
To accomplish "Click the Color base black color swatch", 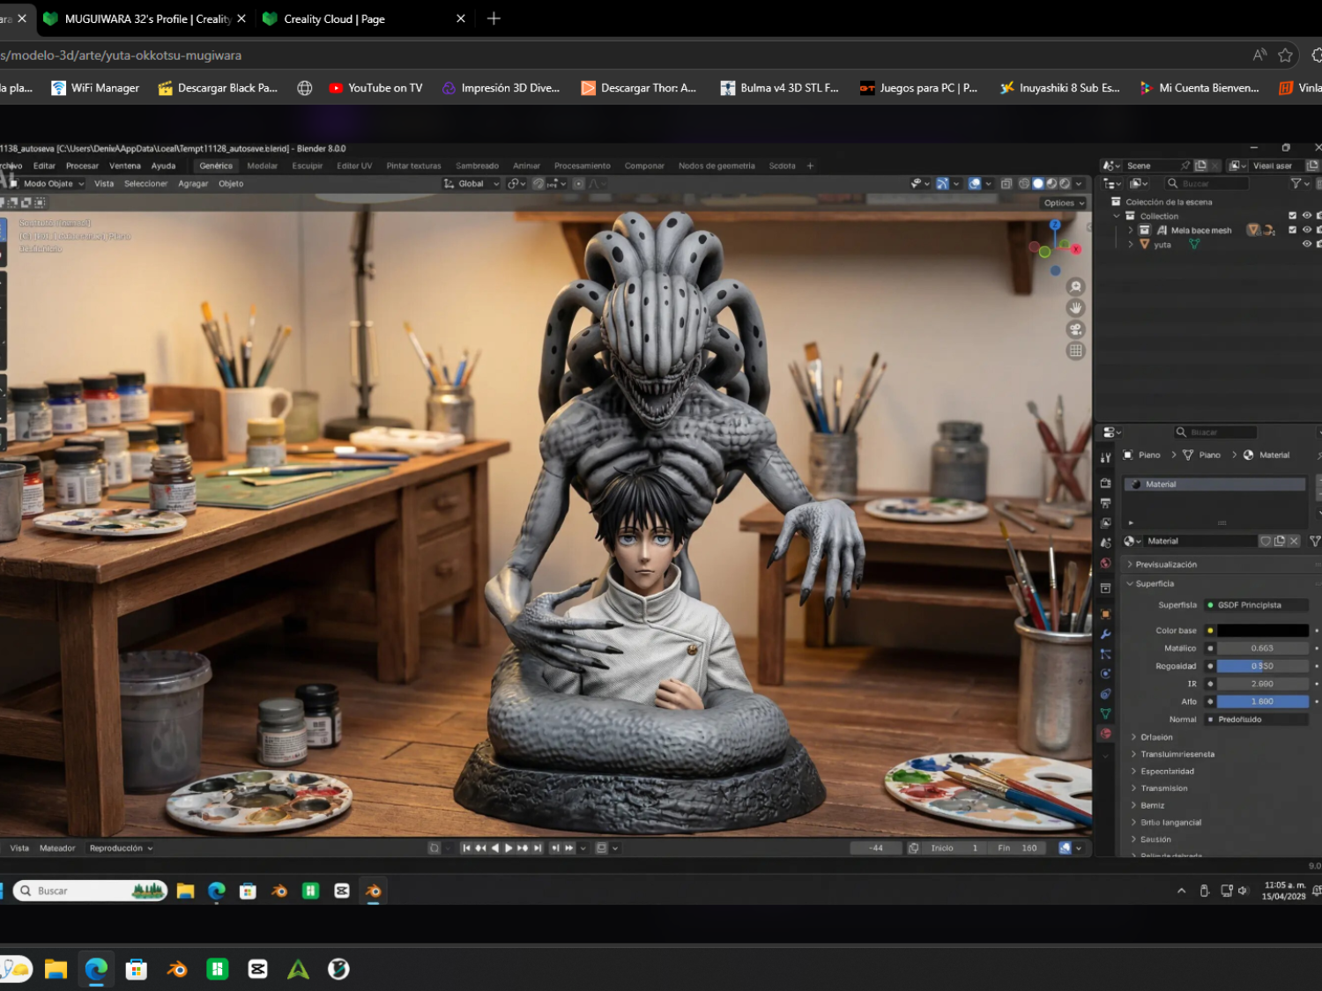I will tap(1262, 631).
